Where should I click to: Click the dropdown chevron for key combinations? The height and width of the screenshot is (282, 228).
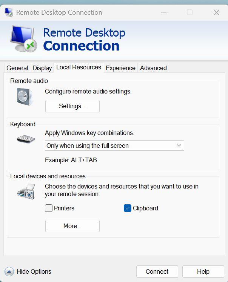point(179,146)
